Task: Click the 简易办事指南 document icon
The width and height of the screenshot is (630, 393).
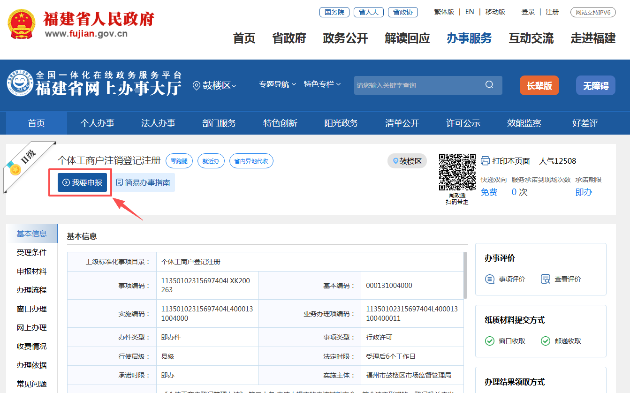Action: click(120, 182)
